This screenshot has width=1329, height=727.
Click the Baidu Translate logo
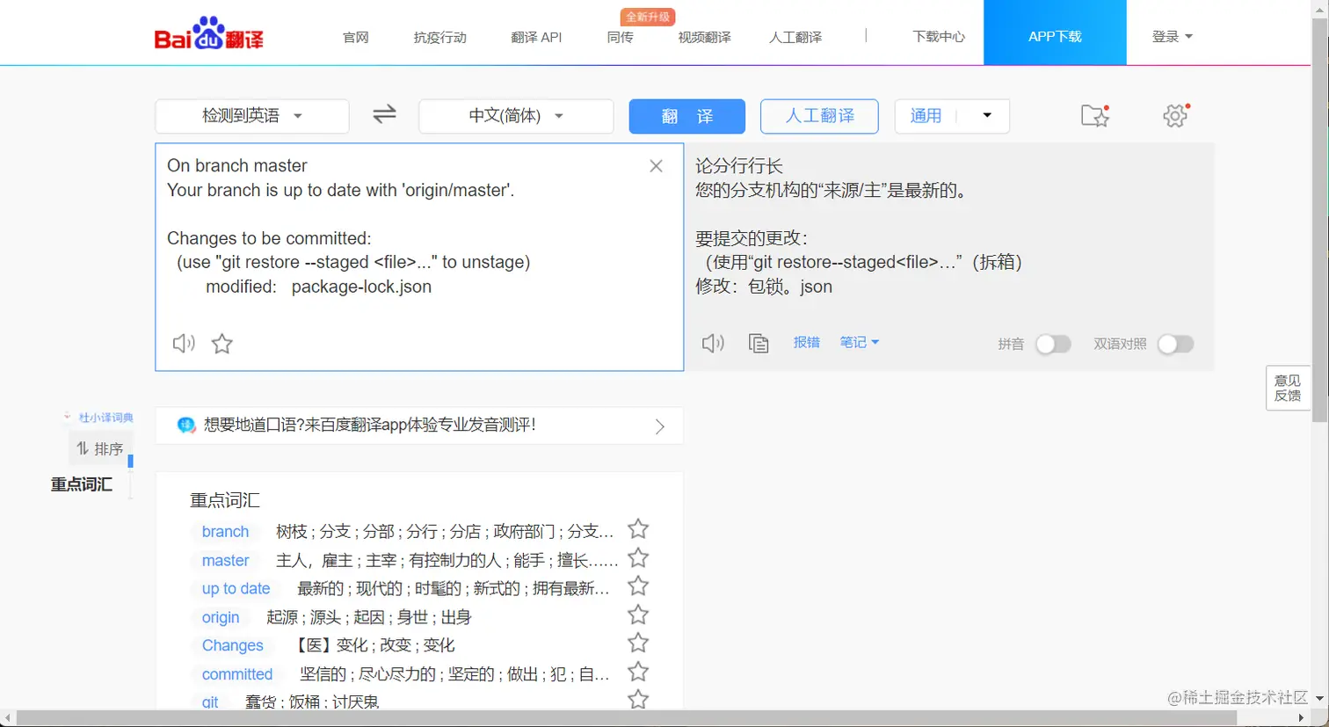coord(209,34)
